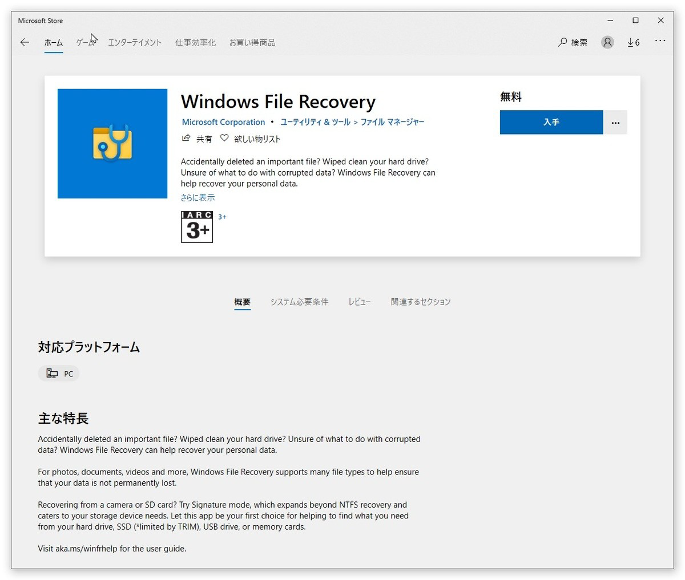Click the Windows File Recovery app icon
685x580 pixels.
click(x=112, y=143)
